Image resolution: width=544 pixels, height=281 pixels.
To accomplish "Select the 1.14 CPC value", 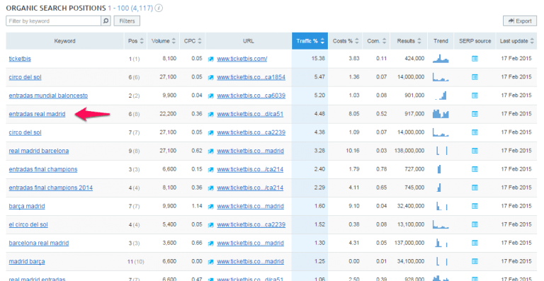I will pyautogui.click(x=197, y=206).
